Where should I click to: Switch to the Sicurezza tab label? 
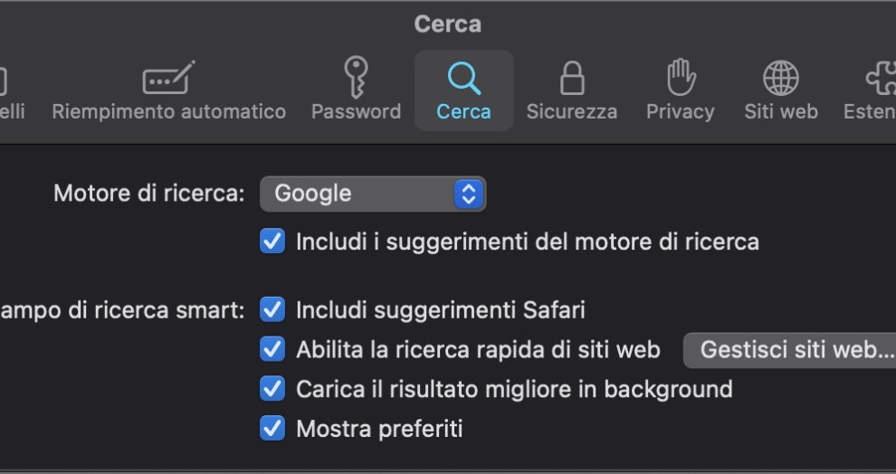point(571,112)
